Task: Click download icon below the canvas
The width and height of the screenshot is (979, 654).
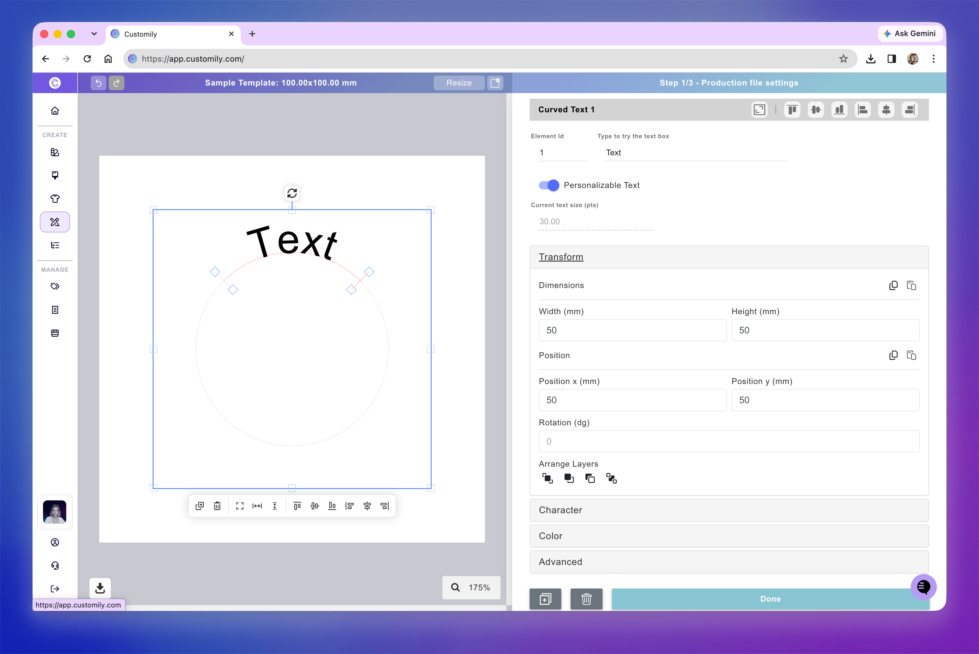Action: (x=100, y=588)
